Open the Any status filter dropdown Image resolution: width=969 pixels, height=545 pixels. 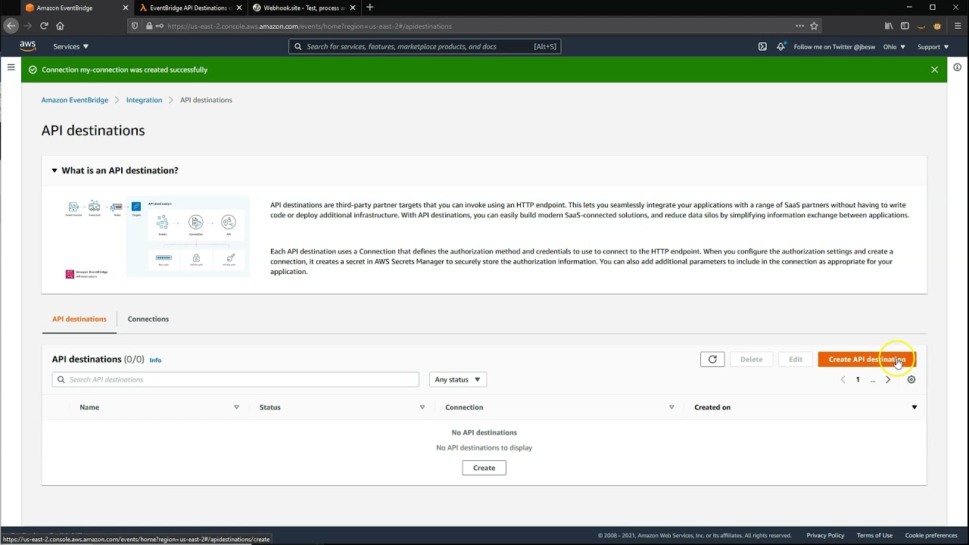point(457,380)
